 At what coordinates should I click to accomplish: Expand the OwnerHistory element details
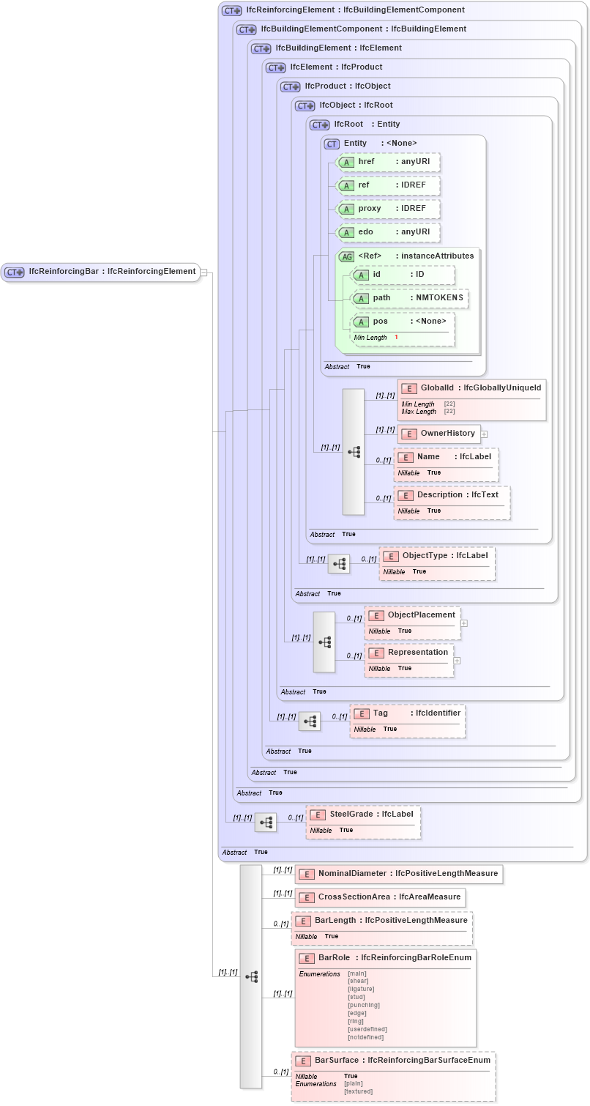(x=484, y=434)
